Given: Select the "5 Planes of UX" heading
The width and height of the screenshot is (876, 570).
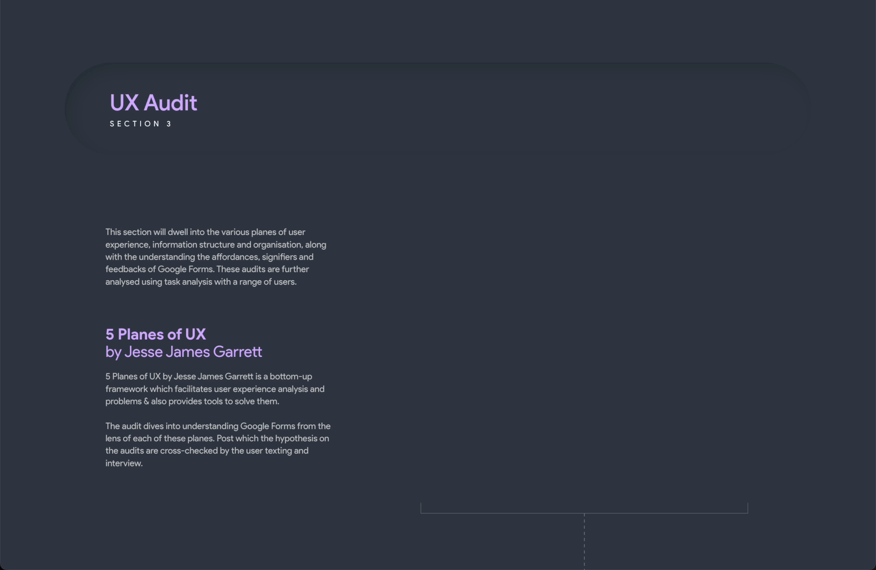Looking at the screenshot, I should [x=156, y=334].
